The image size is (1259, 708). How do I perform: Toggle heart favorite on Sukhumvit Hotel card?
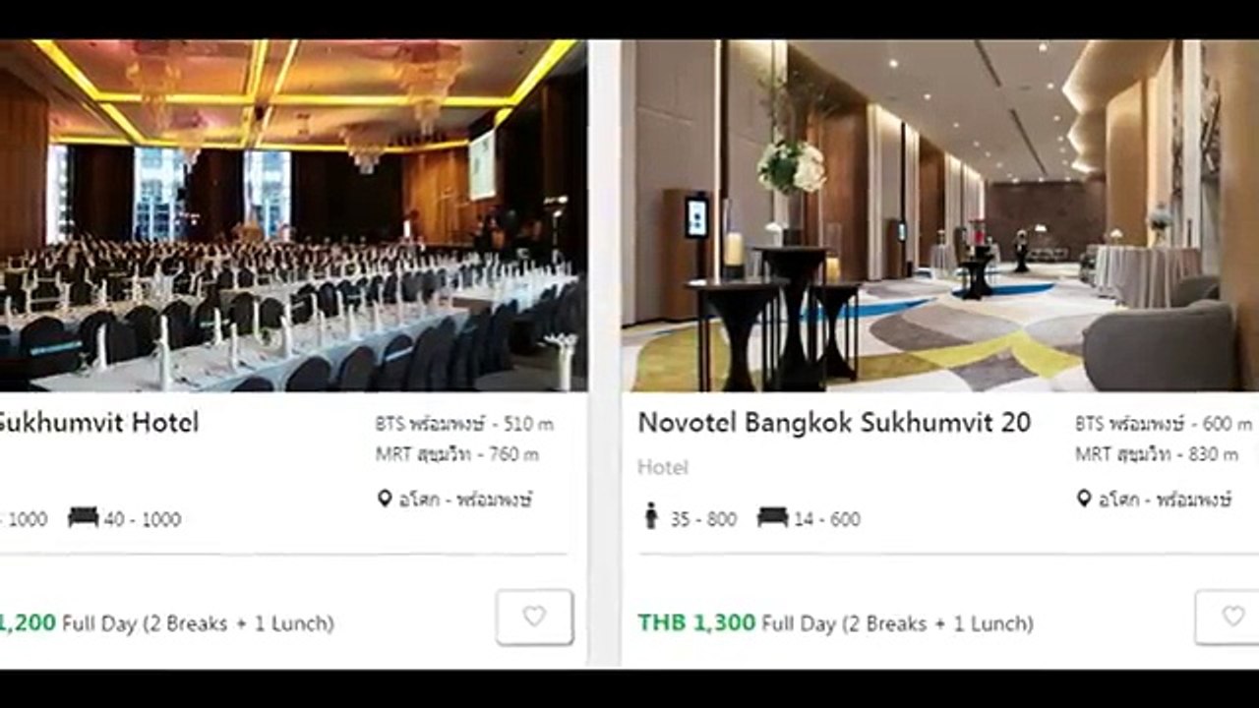click(x=534, y=617)
